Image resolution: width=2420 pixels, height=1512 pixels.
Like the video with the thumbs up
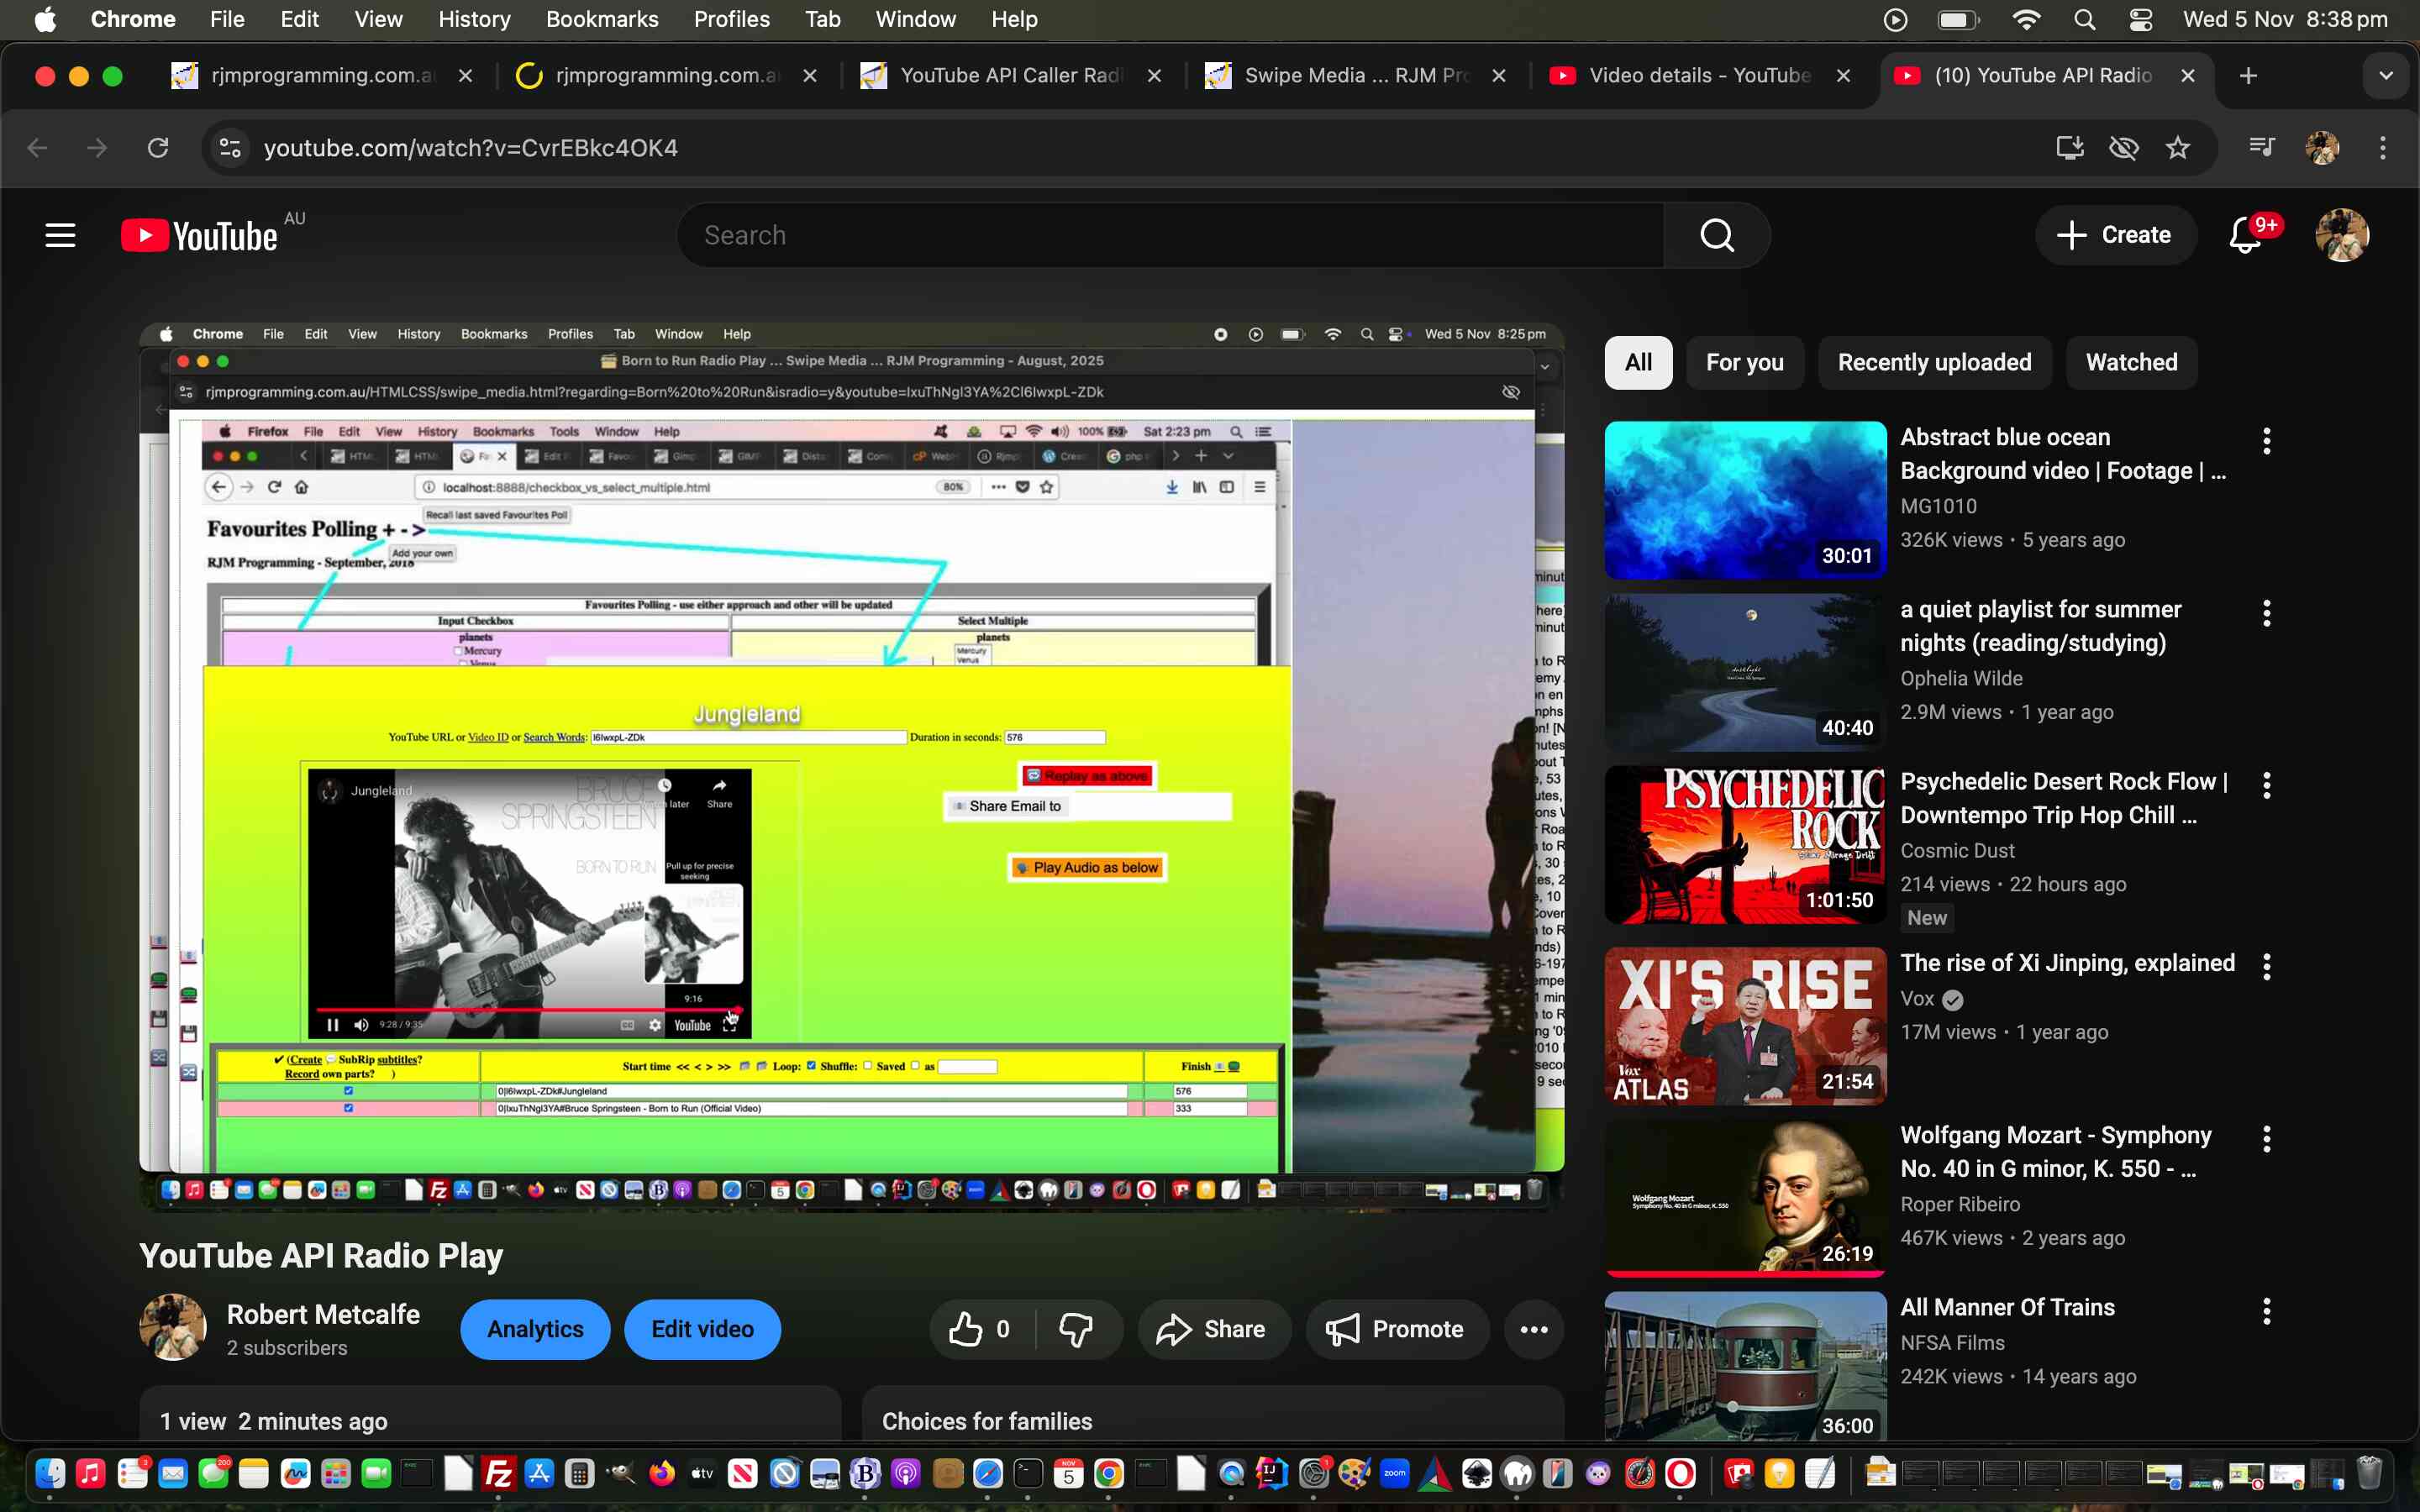[x=965, y=1328]
